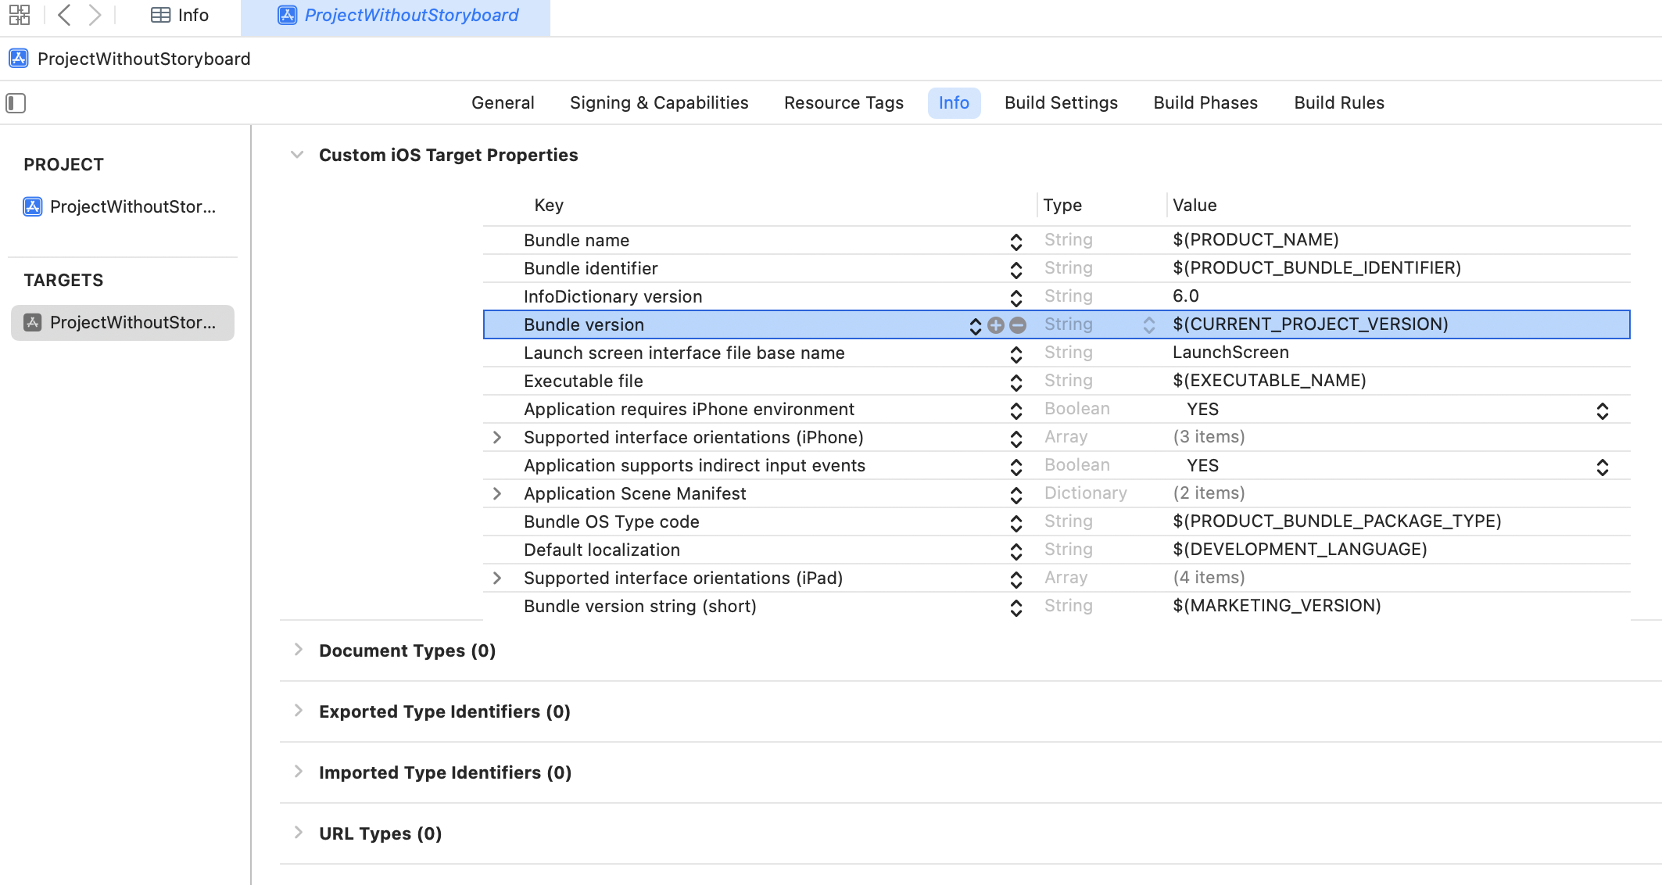This screenshot has height=885, width=1662.
Task: Expand Supported interface orientations (iPhone) row
Action: tap(497, 438)
